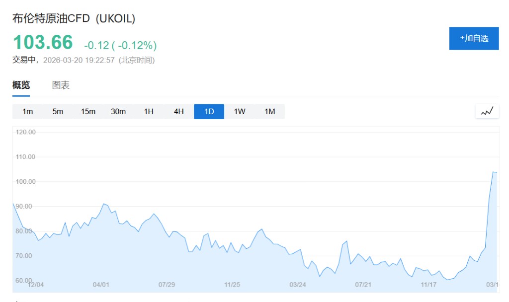Switch to 1M monthly view
This screenshot has height=302, width=509.
(x=270, y=111)
